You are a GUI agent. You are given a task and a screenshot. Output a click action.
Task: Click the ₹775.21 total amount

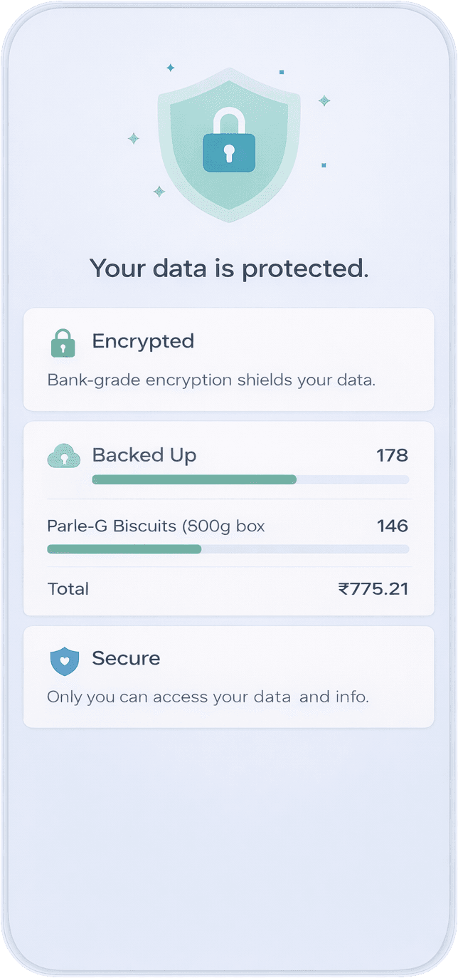point(373,589)
